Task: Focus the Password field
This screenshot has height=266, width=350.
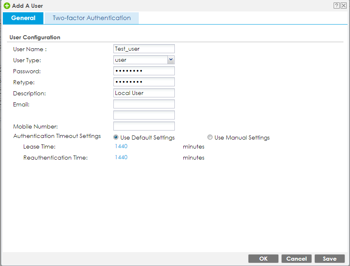Action: click(x=144, y=71)
